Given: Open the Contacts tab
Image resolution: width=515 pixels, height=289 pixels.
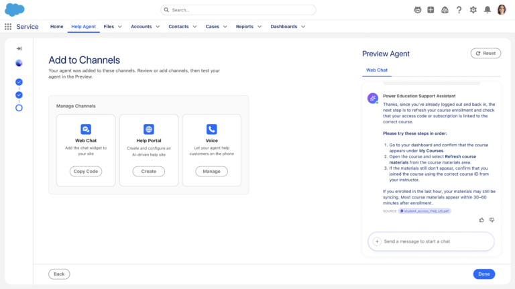Looking at the screenshot, I should [x=178, y=27].
